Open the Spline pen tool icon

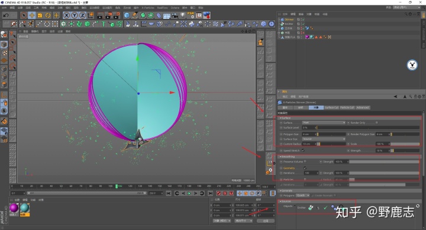pos(135,15)
